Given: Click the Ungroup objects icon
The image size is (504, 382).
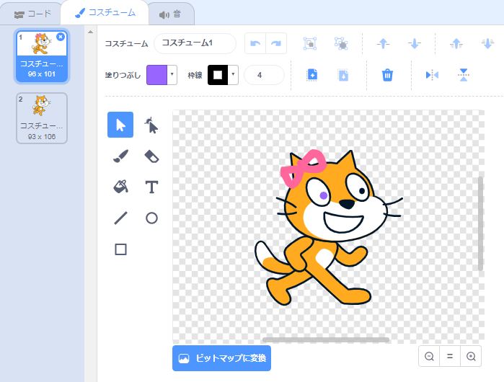Looking at the screenshot, I should (x=341, y=43).
